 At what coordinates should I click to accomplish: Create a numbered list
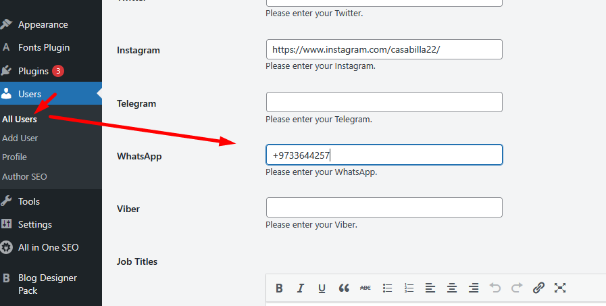409,288
